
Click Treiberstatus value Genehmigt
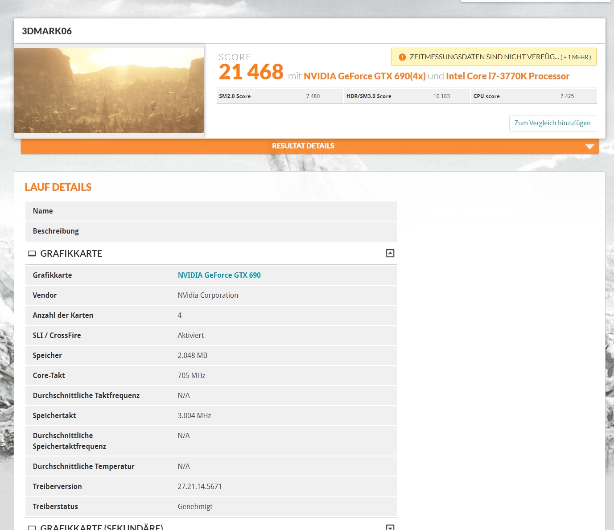tap(195, 506)
